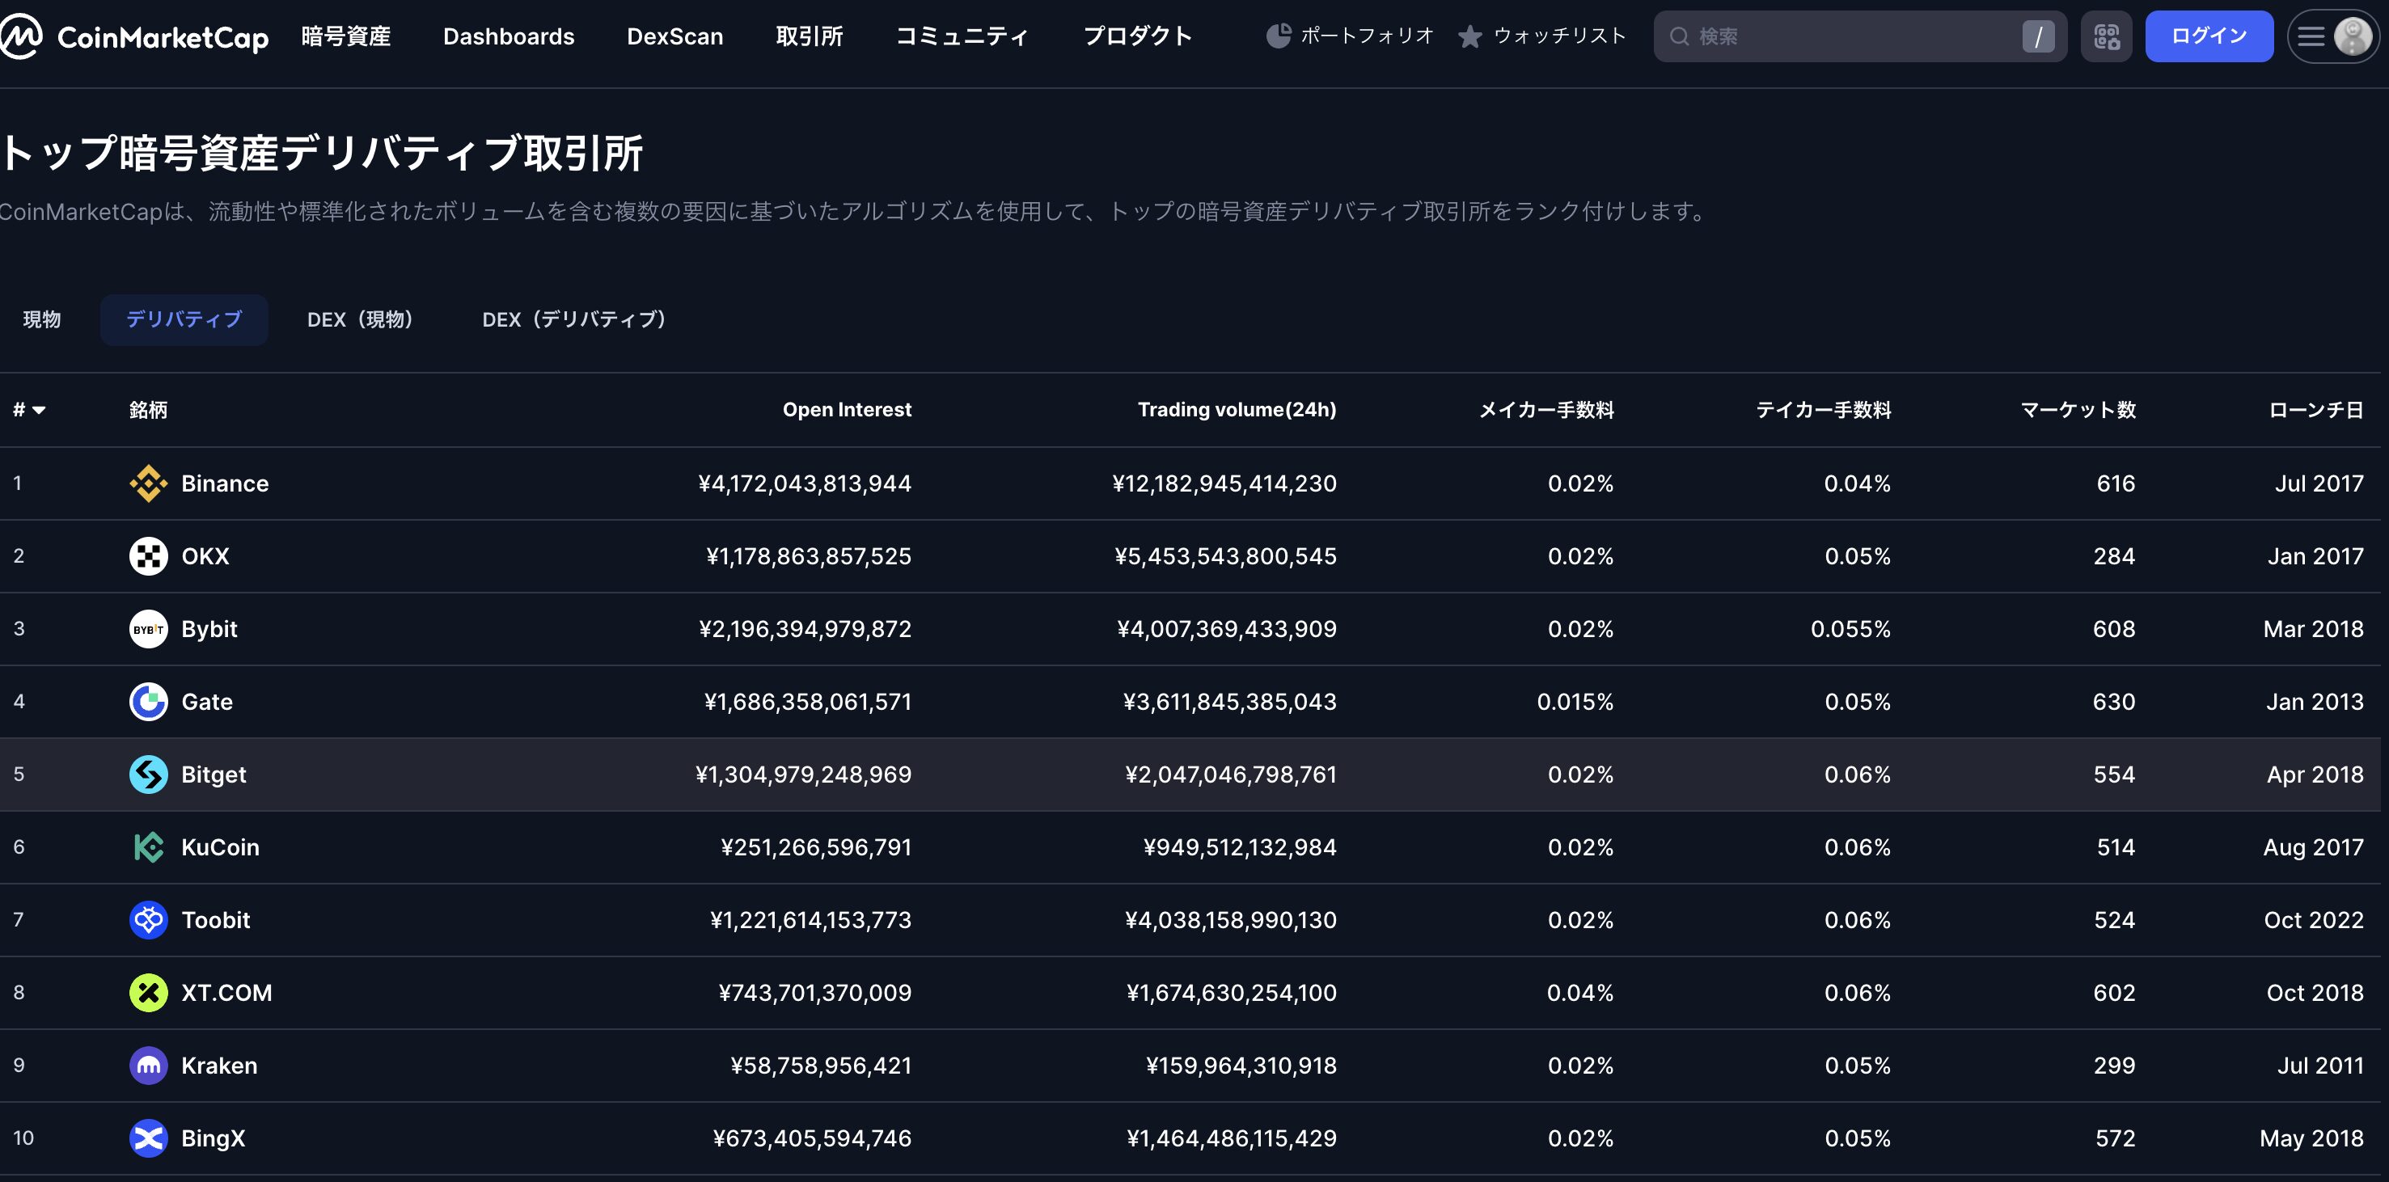Sort by Open Interest column header
Image resolution: width=2389 pixels, height=1182 pixels.
[x=846, y=410]
